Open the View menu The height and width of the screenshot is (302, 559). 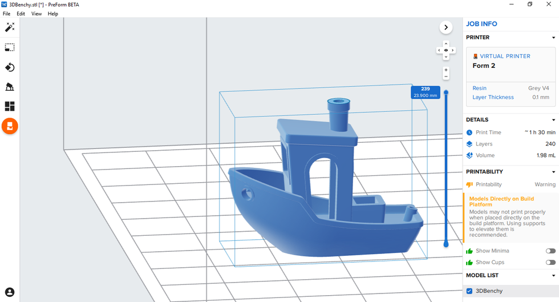37,14
